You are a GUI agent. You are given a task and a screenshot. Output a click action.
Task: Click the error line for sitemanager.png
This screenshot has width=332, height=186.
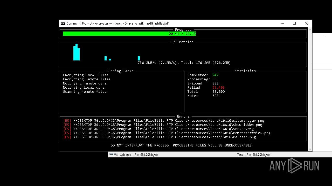pos(164,121)
